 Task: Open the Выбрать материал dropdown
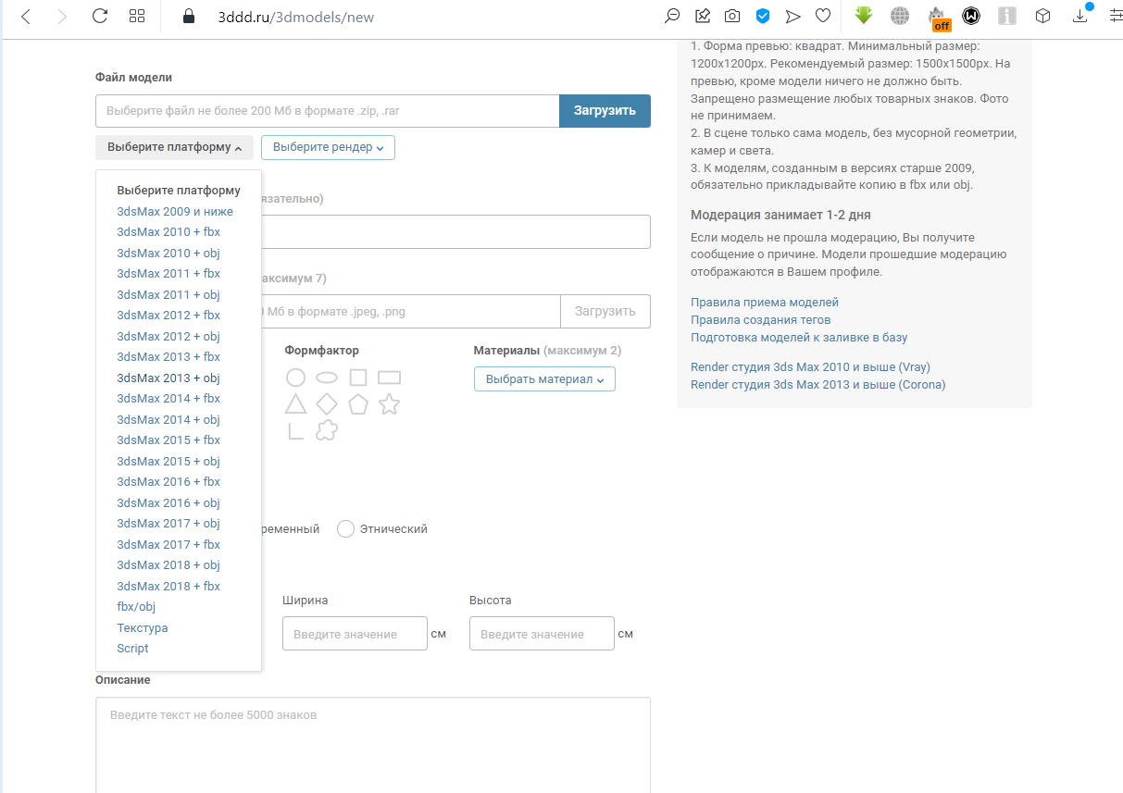point(544,379)
